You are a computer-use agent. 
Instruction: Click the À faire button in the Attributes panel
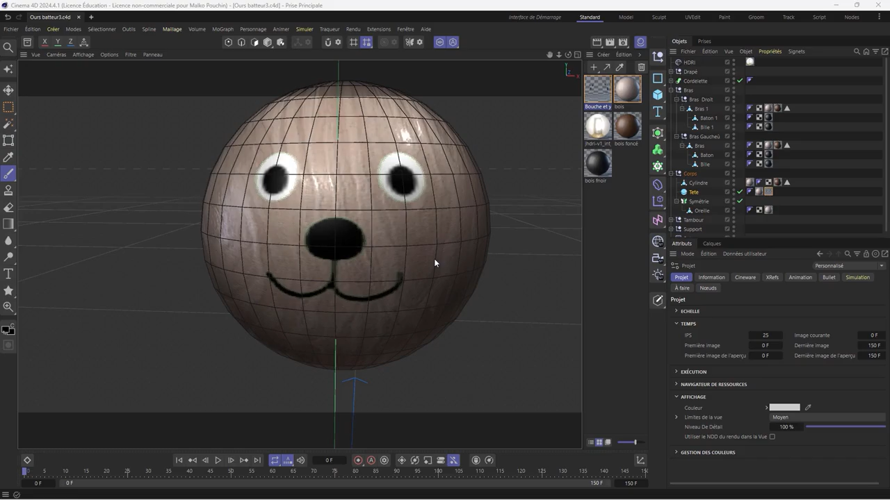coord(682,288)
